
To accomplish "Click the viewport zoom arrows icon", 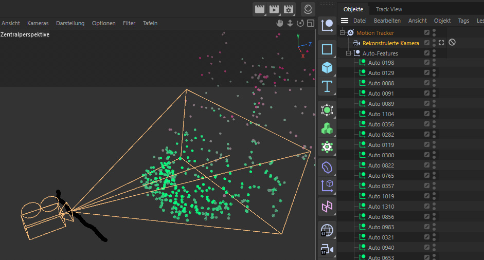I will (290, 23).
